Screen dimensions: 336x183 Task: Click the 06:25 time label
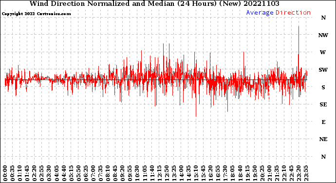pos(86,173)
